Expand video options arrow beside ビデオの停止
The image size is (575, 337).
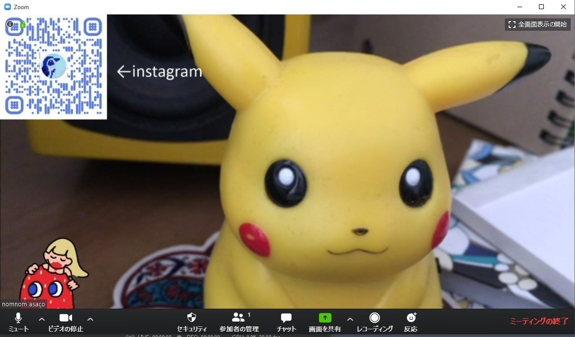point(90,319)
